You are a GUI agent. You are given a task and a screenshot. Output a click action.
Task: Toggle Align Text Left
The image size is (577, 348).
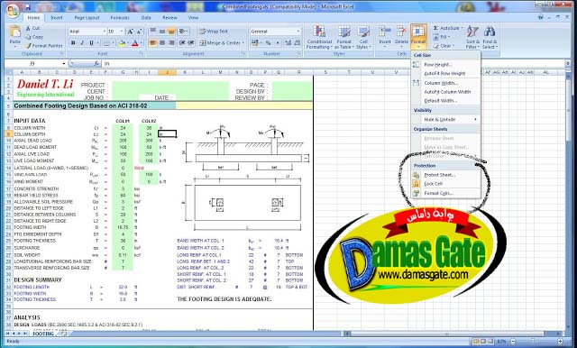point(152,43)
